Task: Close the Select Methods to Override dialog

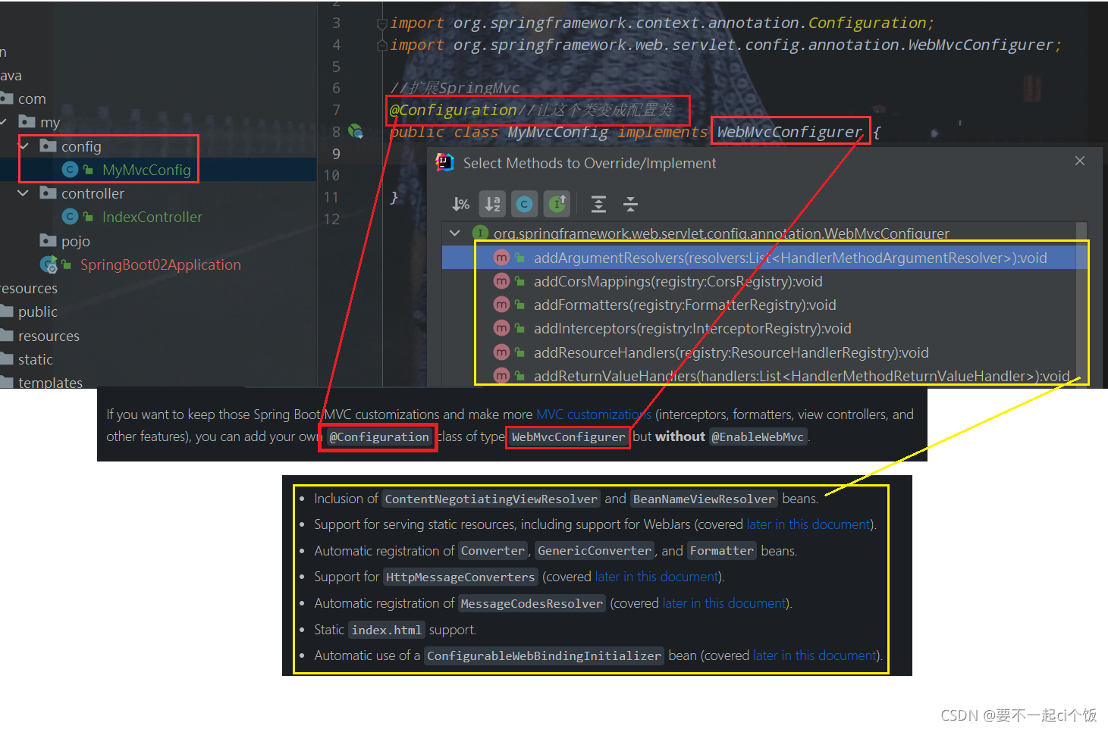Action: coord(1080,161)
